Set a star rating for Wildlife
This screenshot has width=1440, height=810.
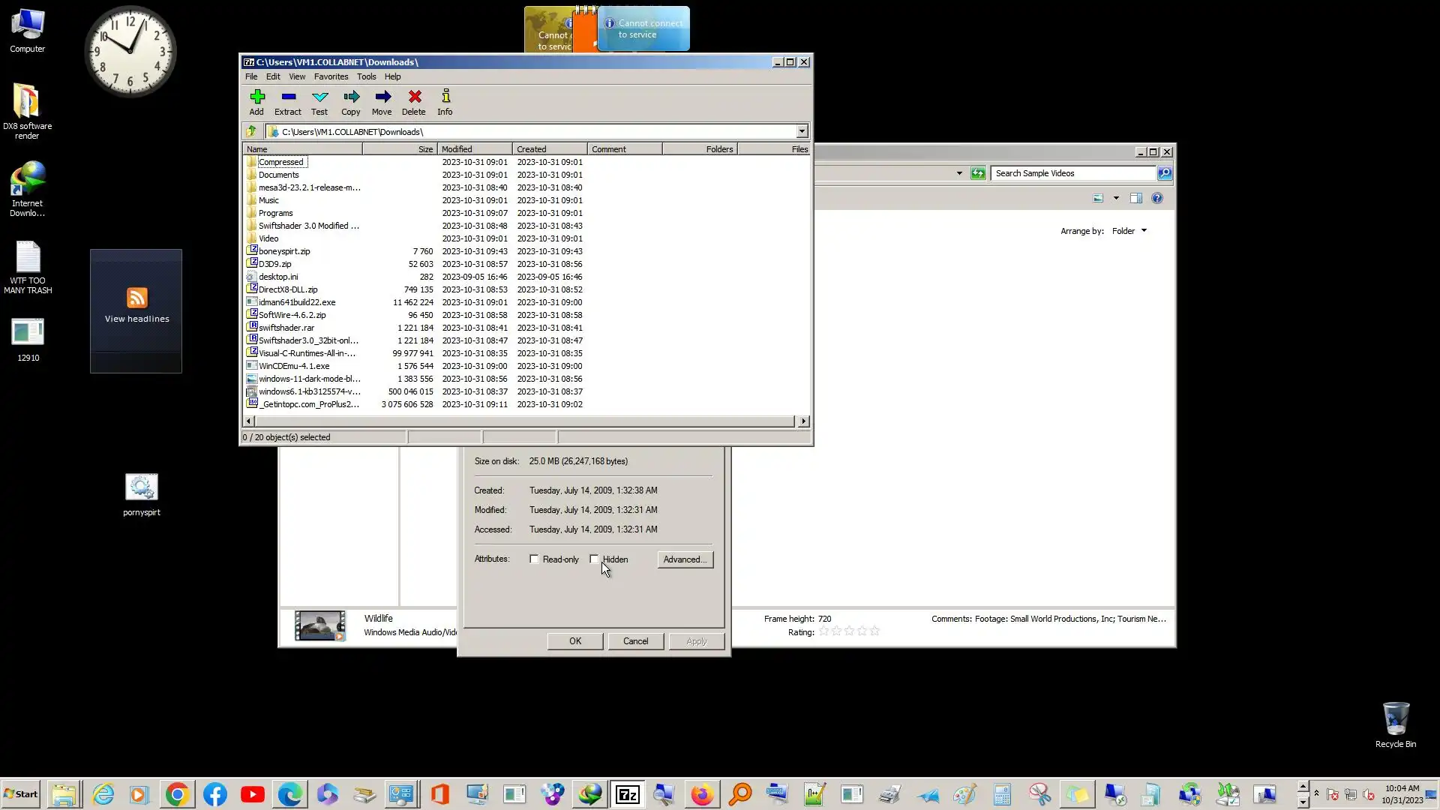pyautogui.click(x=849, y=631)
